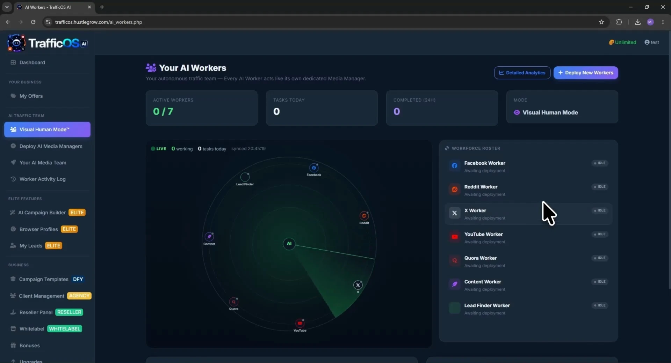The width and height of the screenshot is (671, 363).
Task: Click the browser address bar
Action: (325, 22)
